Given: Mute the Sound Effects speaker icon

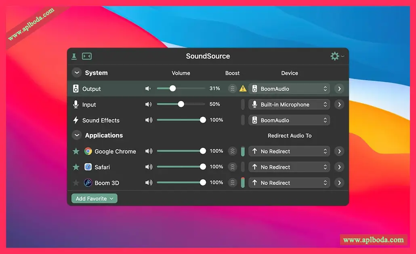Looking at the screenshot, I should tap(149, 120).
